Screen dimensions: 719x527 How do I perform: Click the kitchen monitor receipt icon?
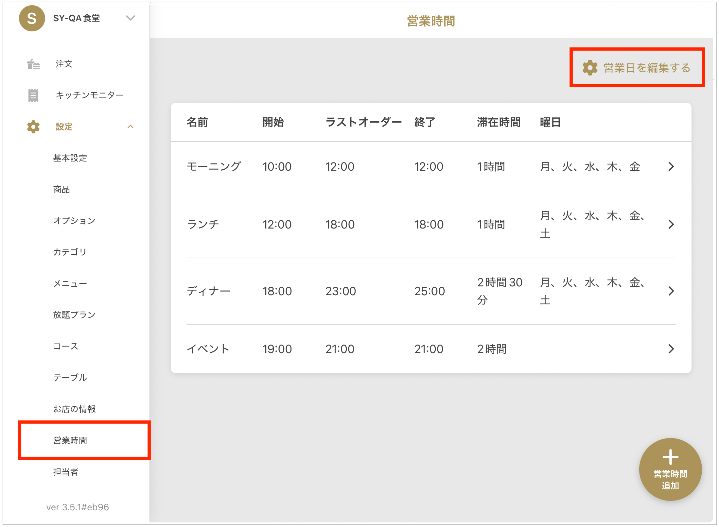click(33, 95)
